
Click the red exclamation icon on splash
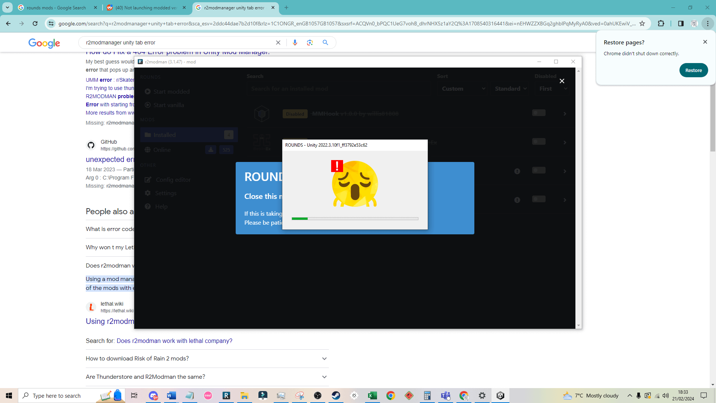(x=337, y=166)
